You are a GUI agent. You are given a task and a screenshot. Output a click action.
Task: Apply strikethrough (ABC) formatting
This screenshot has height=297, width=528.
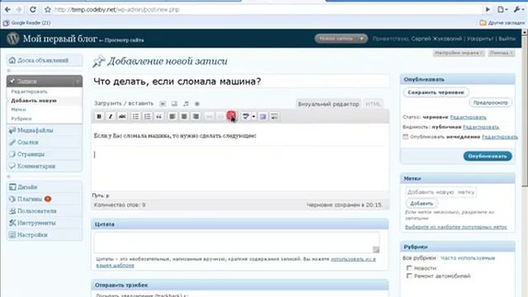point(122,116)
